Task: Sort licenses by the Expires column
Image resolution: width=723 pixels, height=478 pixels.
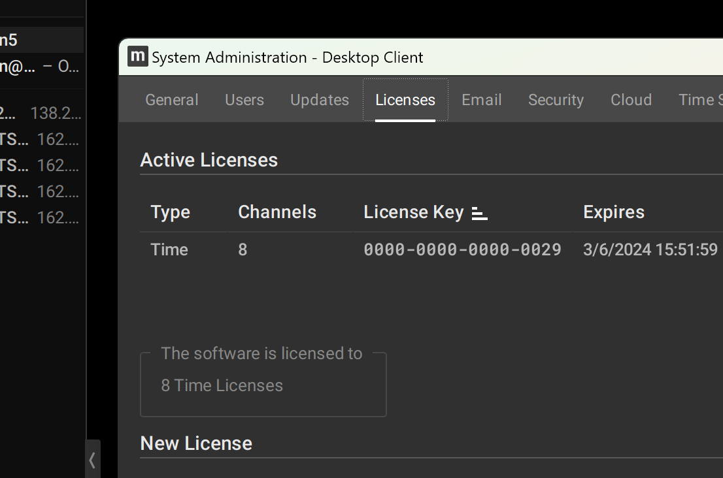Action: tap(613, 212)
